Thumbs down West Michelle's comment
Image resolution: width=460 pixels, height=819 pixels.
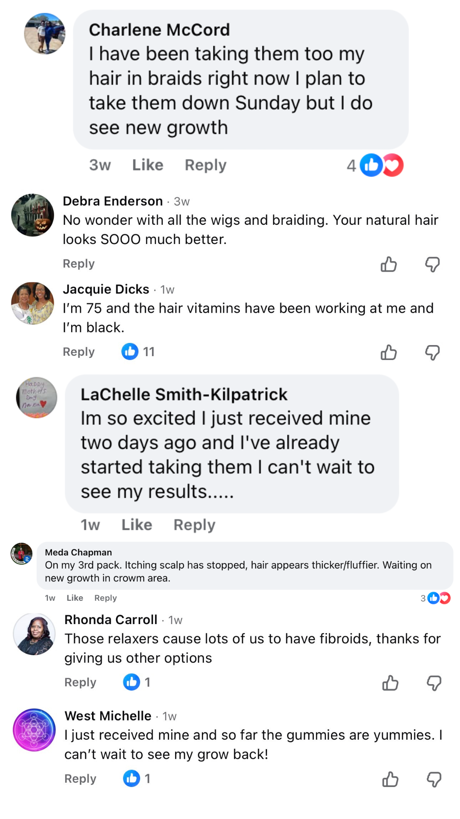(434, 779)
